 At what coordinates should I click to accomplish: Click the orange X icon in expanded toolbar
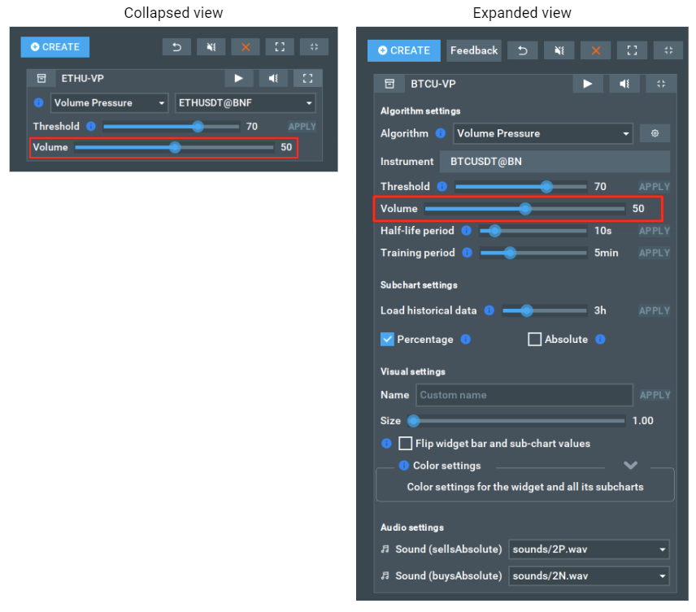595,50
